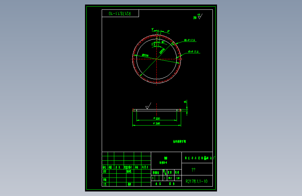
Task: Click the 60-Ø17.5 hole callout
Action: click(189, 40)
